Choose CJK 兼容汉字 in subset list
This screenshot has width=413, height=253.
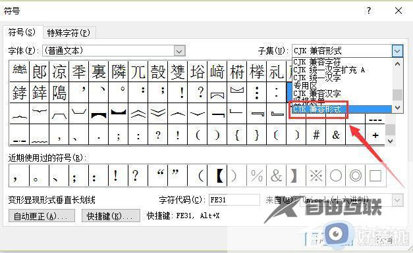[x=317, y=93]
